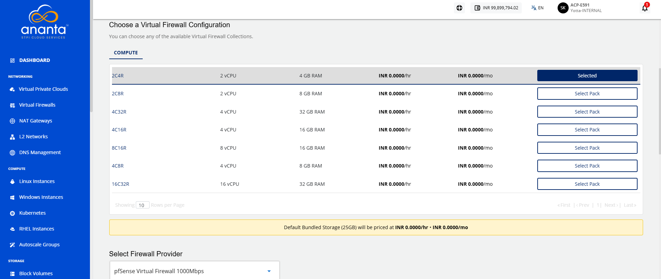The height and width of the screenshot is (279, 661).
Task: Click the RHEL Instances icon
Action: click(x=12, y=229)
